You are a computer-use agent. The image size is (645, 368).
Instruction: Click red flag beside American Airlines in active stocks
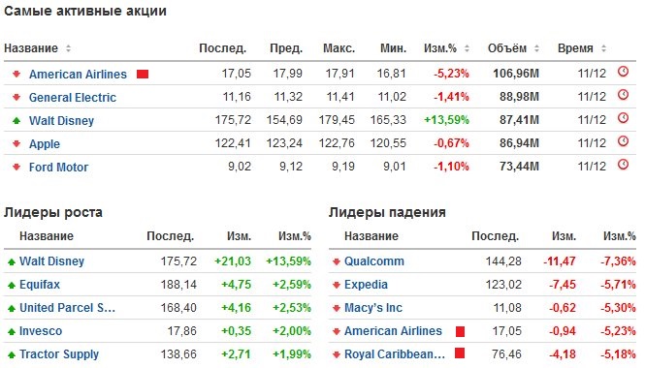143,74
